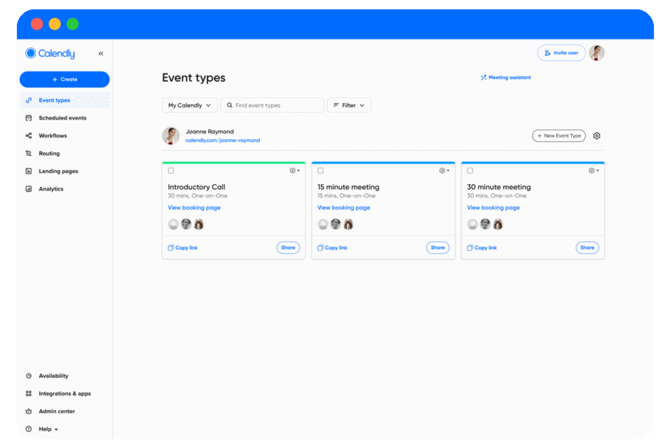Share the Introductory Call event
671x448 pixels.
(x=288, y=248)
